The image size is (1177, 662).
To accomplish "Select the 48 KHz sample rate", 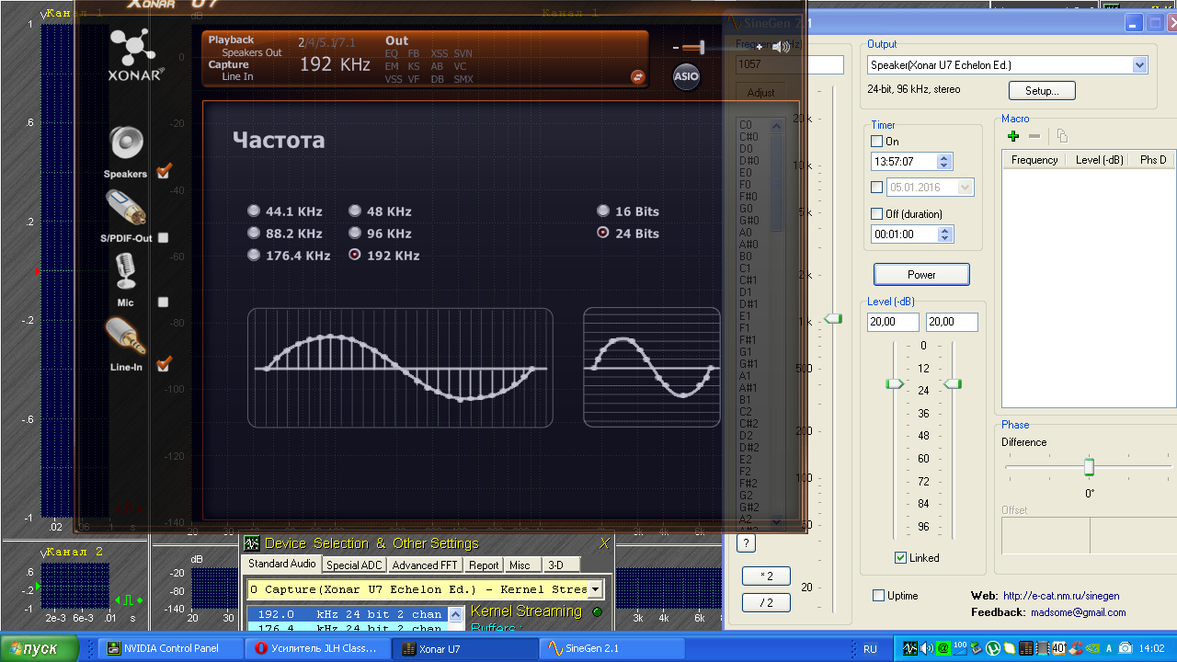I will [x=355, y=211].
